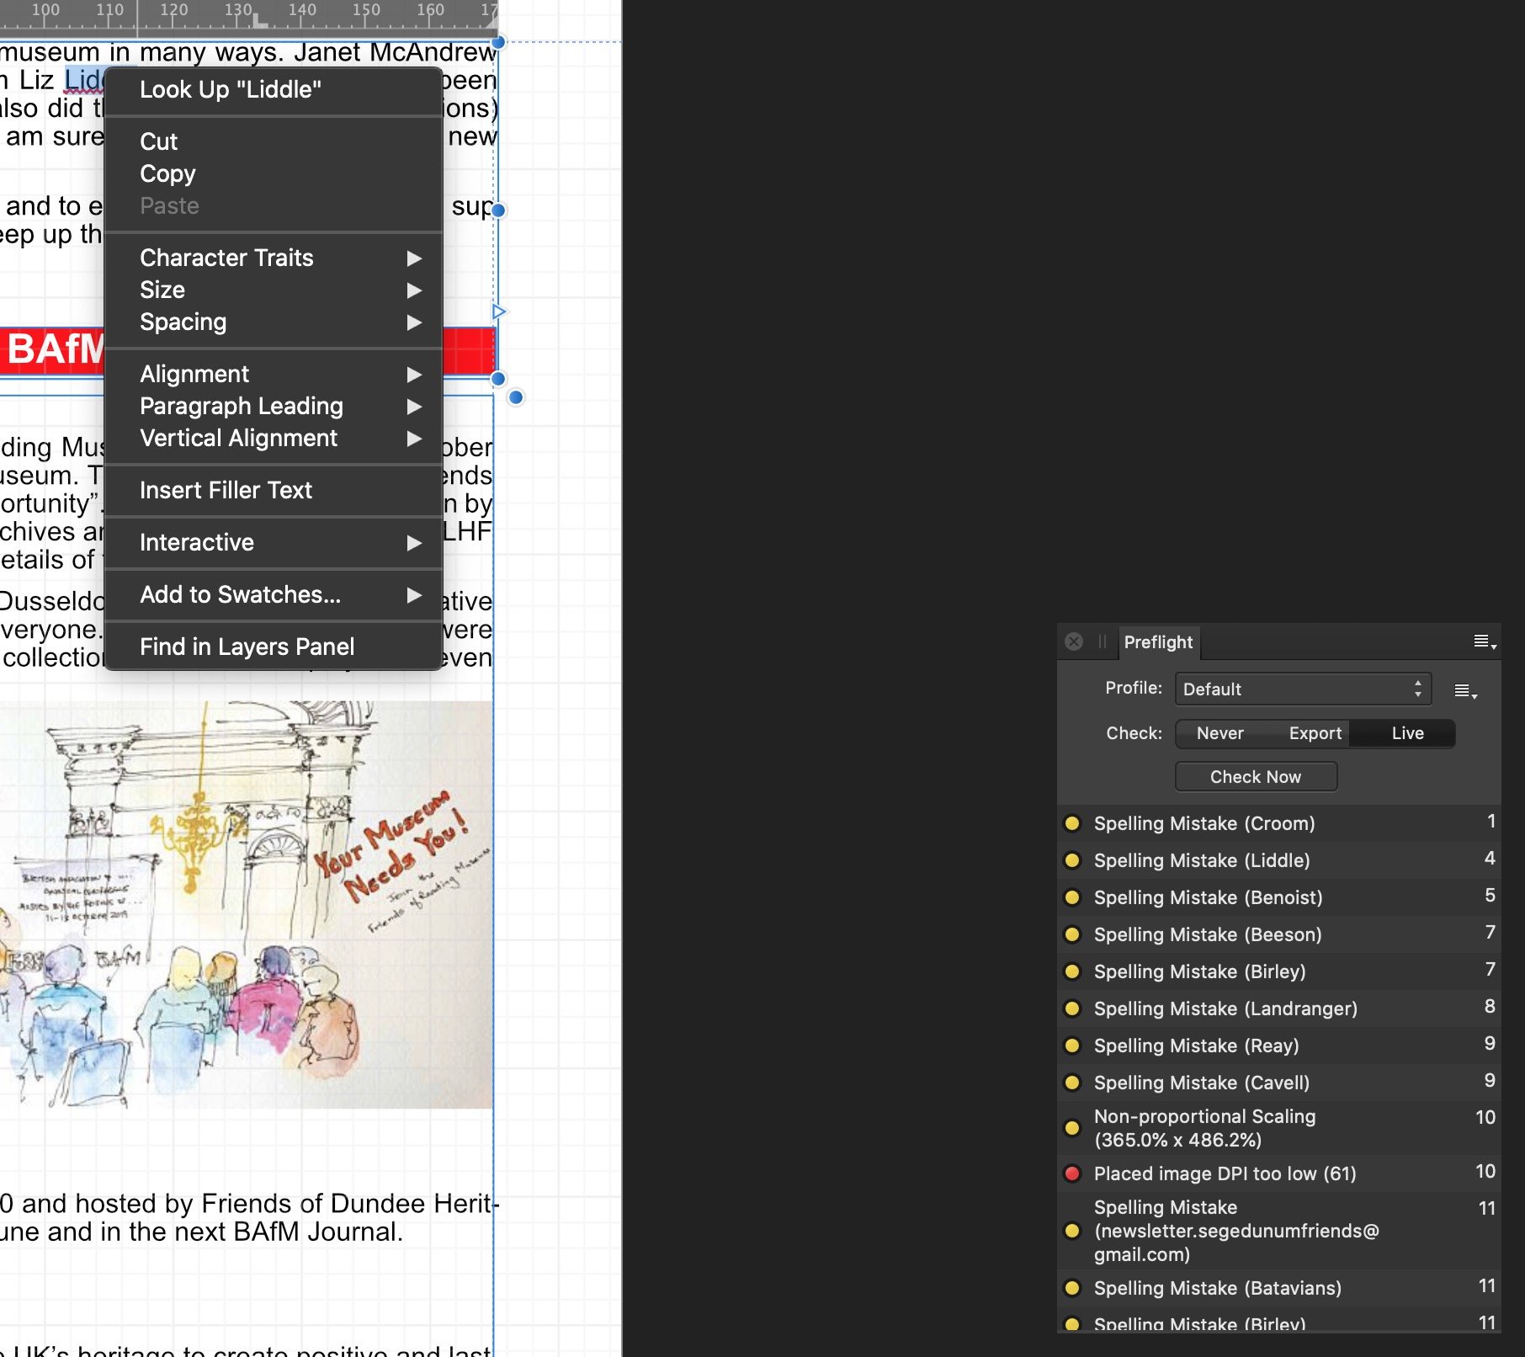Expand Alignment submenu
Viewport: 1525px width, 1357px height.
click(274, 374)
